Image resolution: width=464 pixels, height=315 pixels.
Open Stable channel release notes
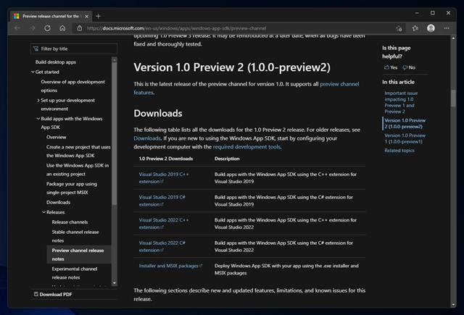point(75,236)
